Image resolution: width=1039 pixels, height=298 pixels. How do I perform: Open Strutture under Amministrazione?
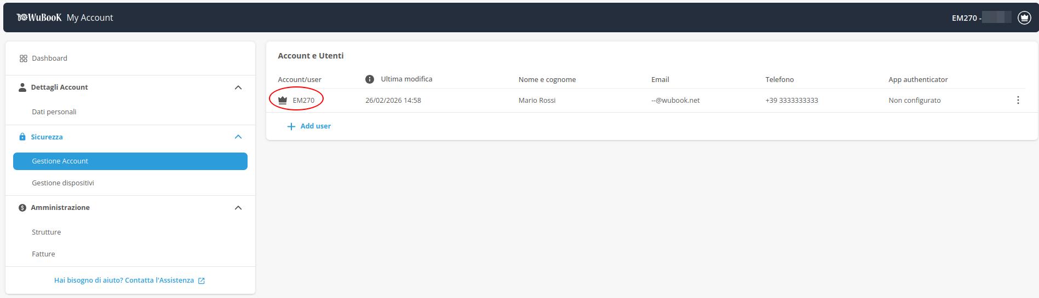47,232
